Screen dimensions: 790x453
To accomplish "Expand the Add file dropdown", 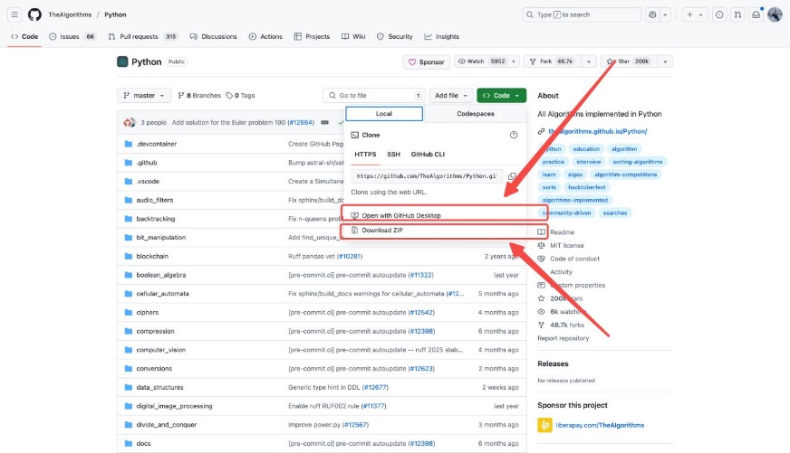I will (451, 95).
